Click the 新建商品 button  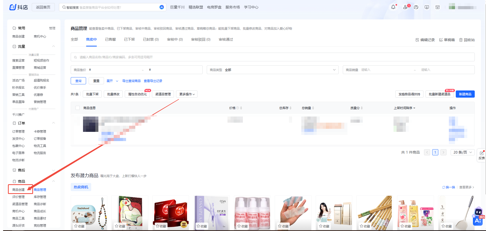click(465, 94)
